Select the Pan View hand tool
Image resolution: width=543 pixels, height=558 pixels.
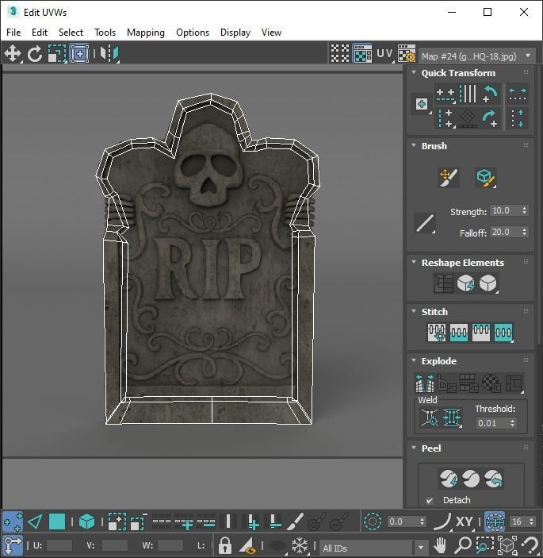[x=440, y=545]
